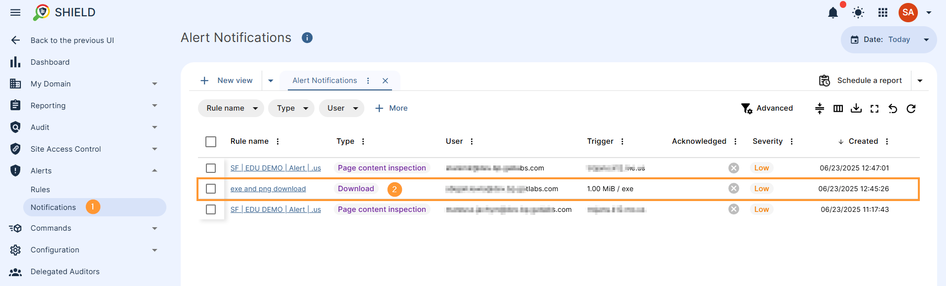Click the info icon next to Alert Notifications
Screen dimensions: 946x286
click(x=307, y=38)
